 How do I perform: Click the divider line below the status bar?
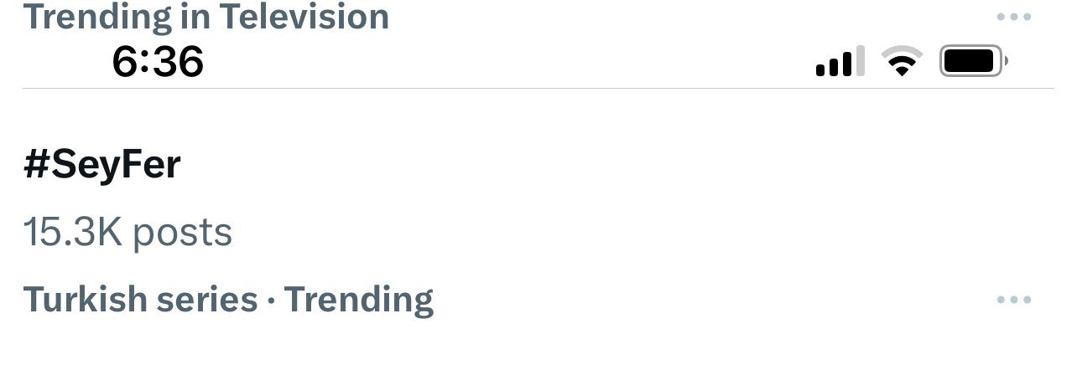(537, 88)
